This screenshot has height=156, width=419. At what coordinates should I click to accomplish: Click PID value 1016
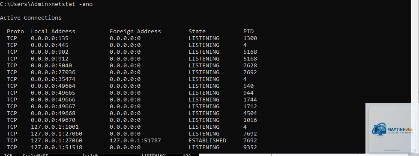click(250, 120)
